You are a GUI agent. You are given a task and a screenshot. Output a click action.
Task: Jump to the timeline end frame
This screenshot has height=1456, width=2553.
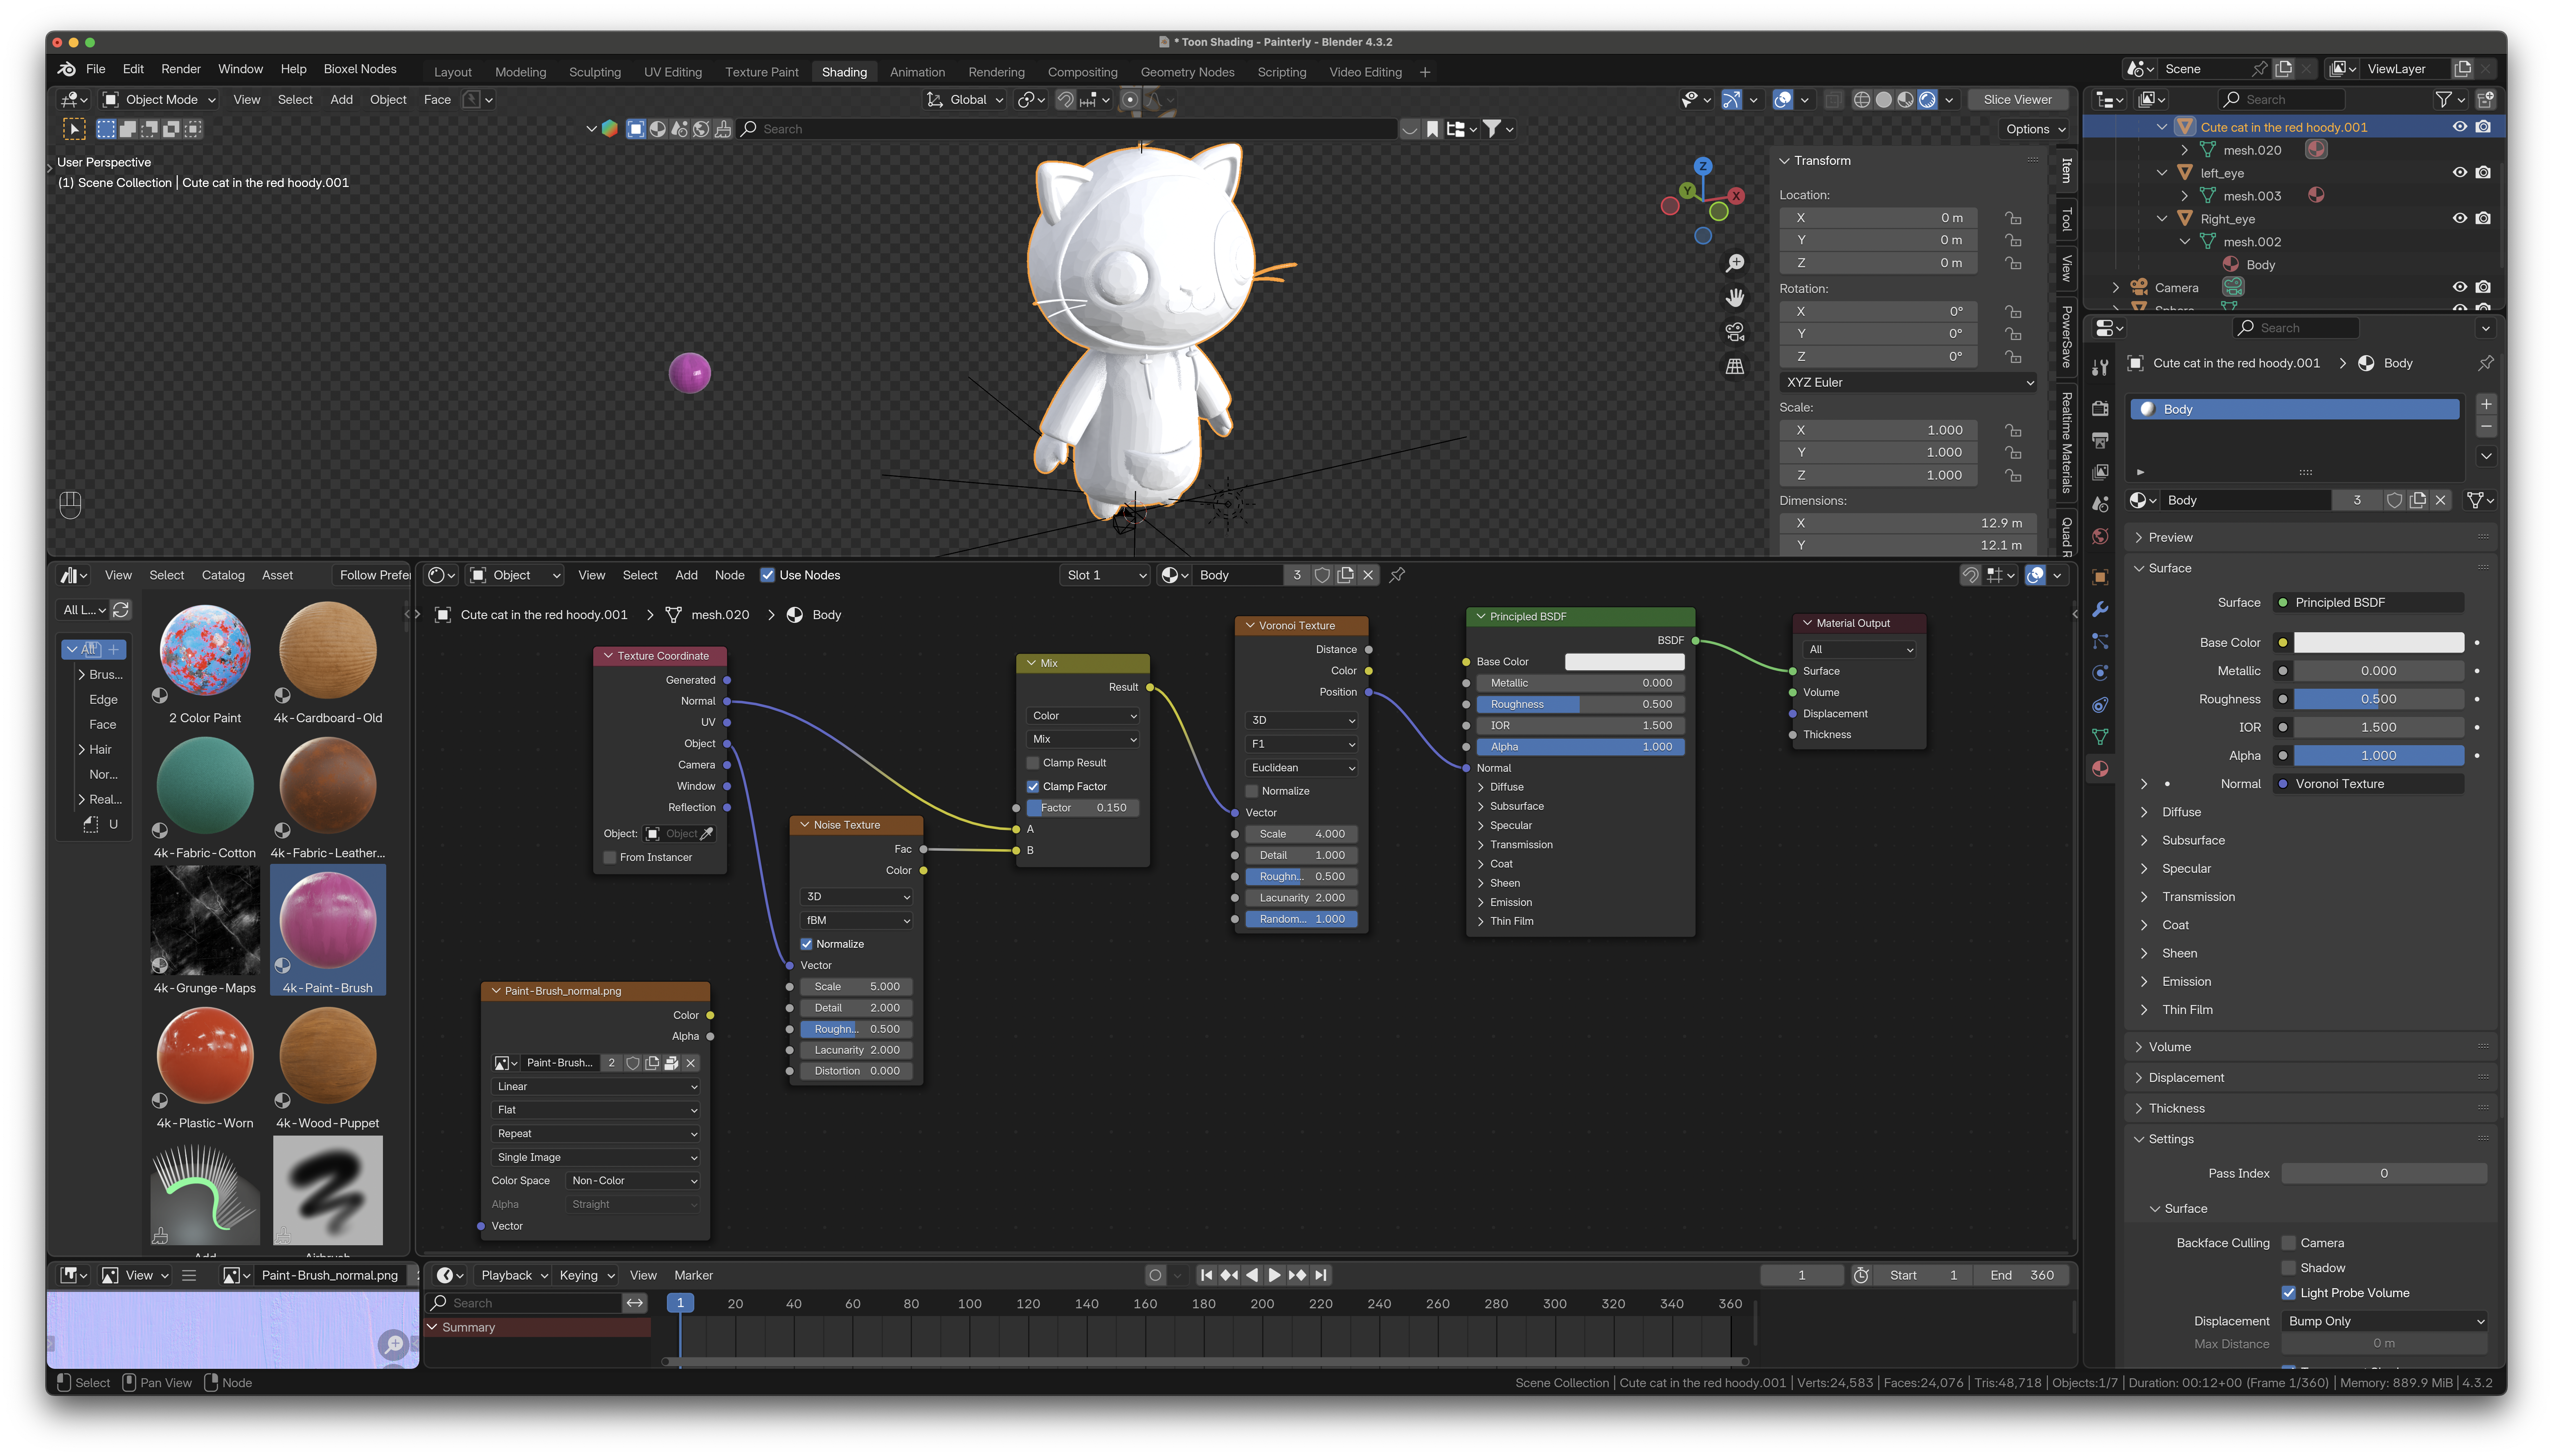(x=1322, y=1275)
